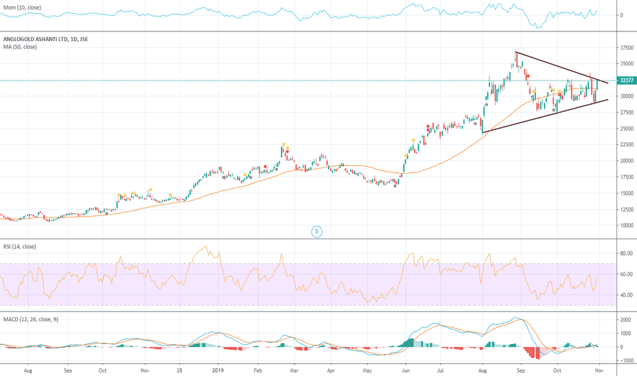Image resolution: width=637 pixels, height=376 pixels.
Task: Click the Feb label on time axis
Action: (258, 371)
